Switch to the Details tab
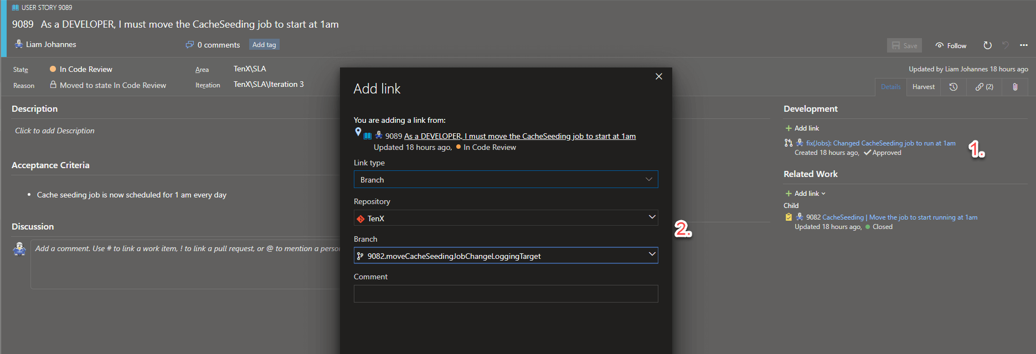 pyautogui.click(x=890, y=87)
